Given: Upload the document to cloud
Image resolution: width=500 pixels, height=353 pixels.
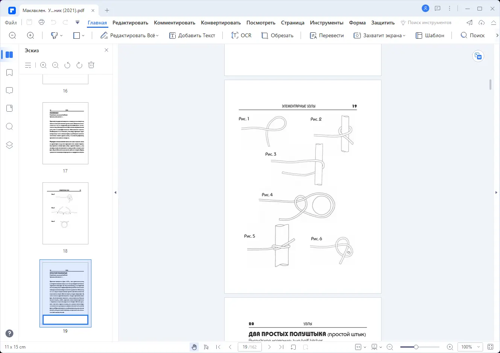Looking at the screenshot, I should [482, 23].
